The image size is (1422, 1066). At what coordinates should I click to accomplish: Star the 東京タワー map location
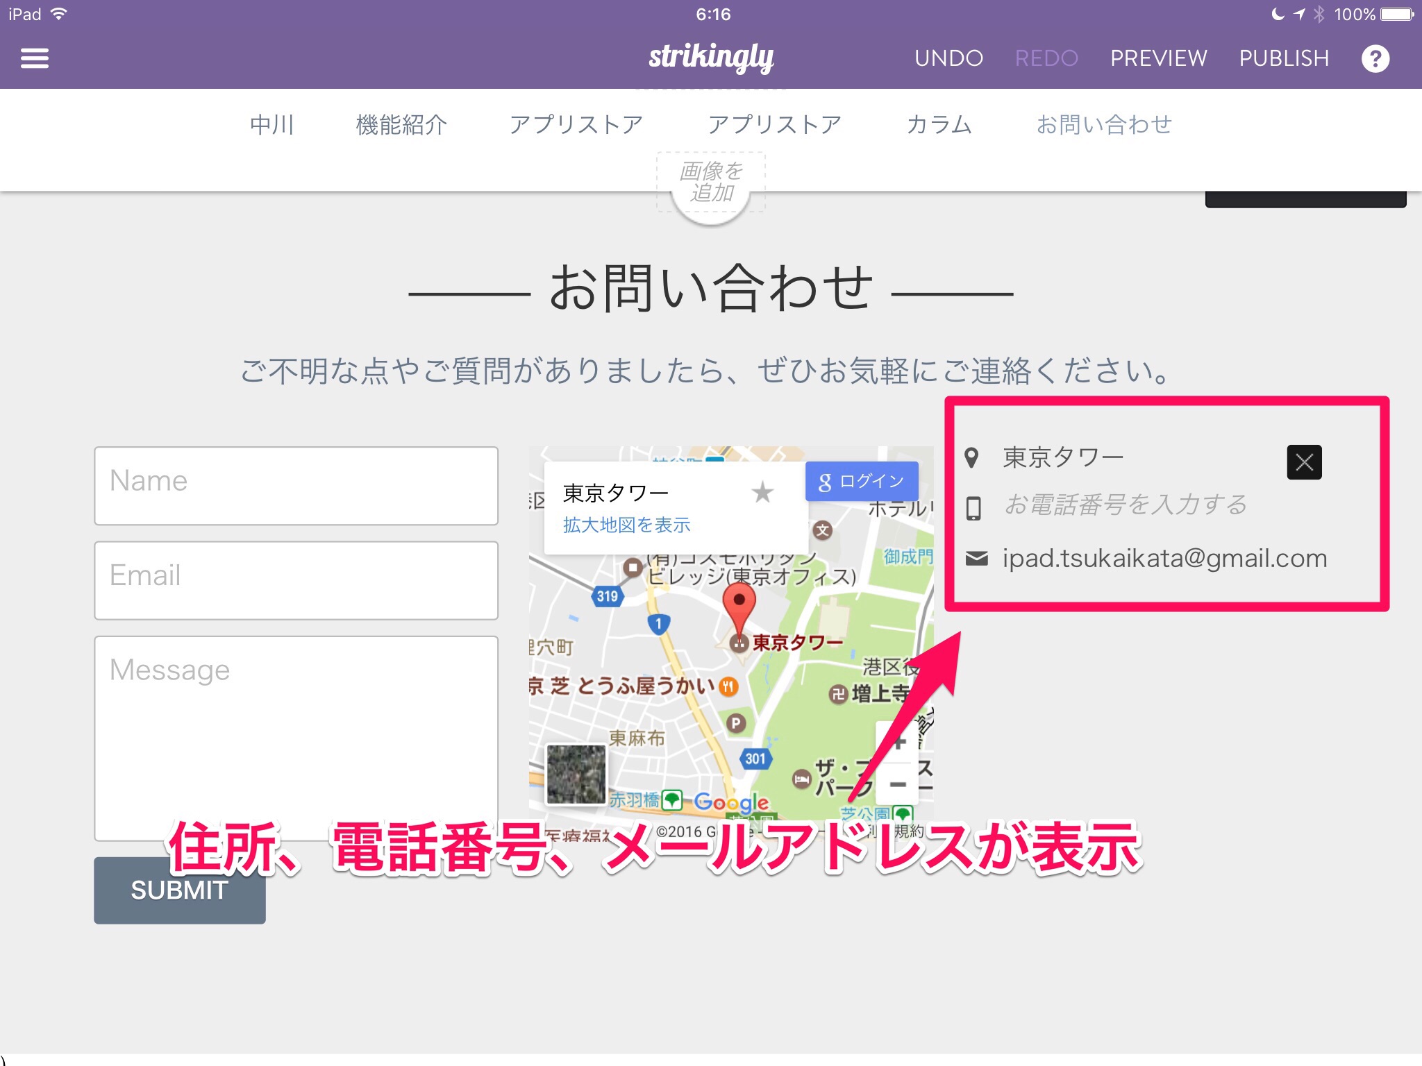pos(762,492)
